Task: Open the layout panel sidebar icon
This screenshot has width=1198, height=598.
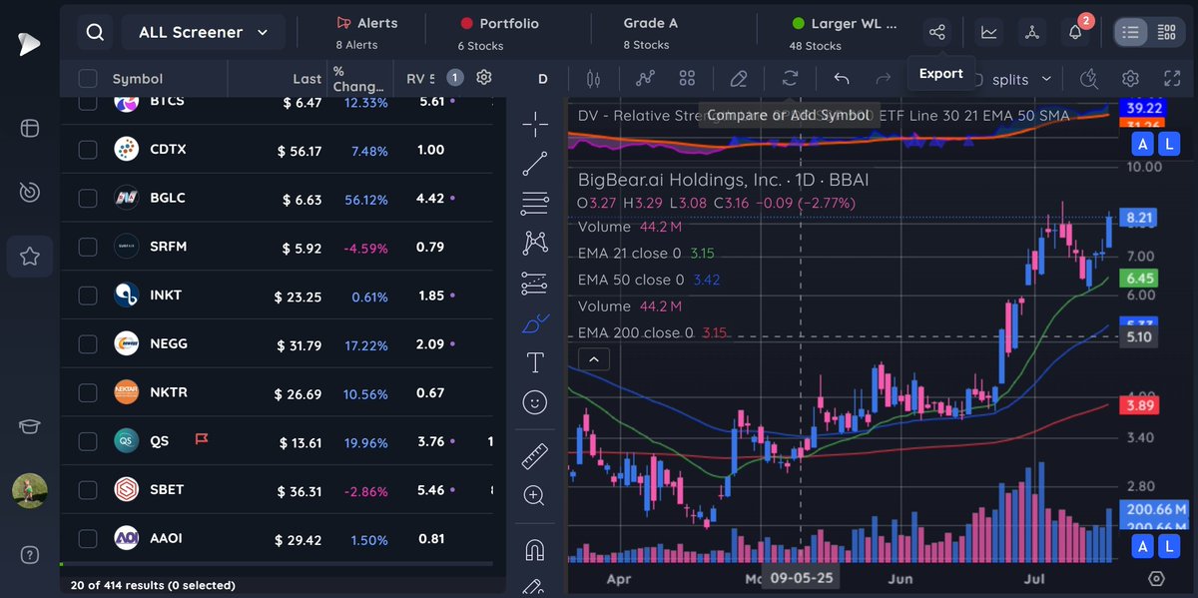Action: pyautogui.click(x=30, y=129)
